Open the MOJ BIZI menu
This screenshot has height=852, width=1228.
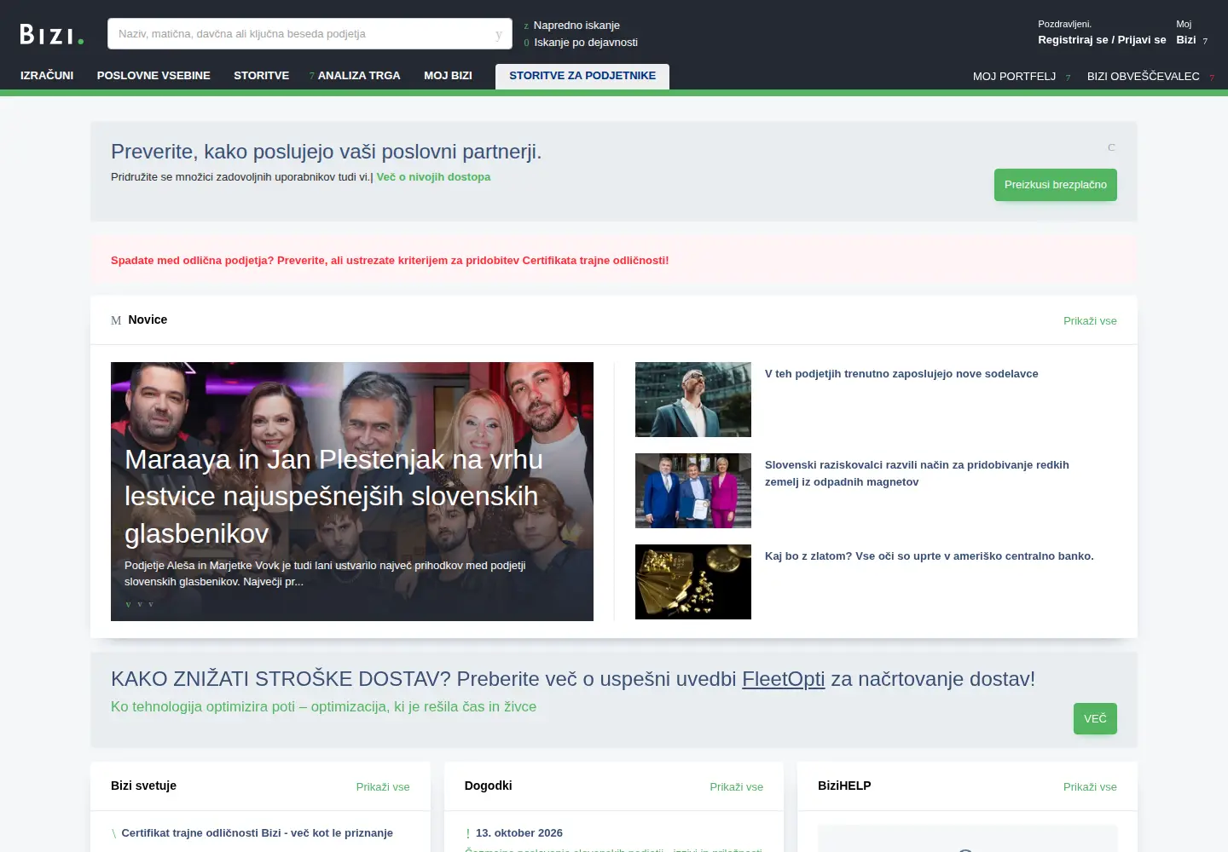pyautogui.click(x=448, y=76)
